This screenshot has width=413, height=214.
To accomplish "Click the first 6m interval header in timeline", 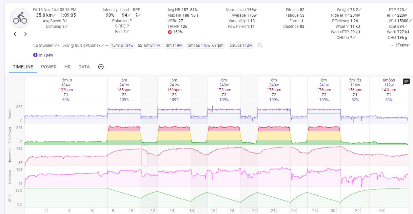I will pos(124,90).
